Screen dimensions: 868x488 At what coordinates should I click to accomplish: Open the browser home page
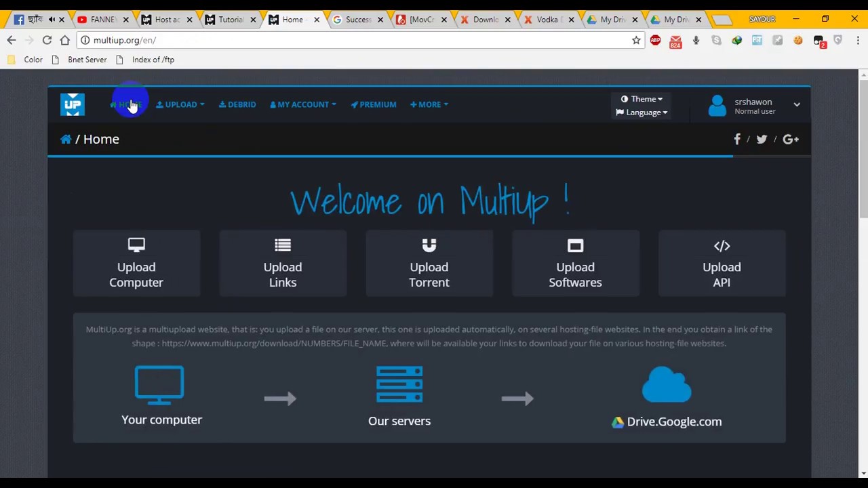click(x=64, y=41)
